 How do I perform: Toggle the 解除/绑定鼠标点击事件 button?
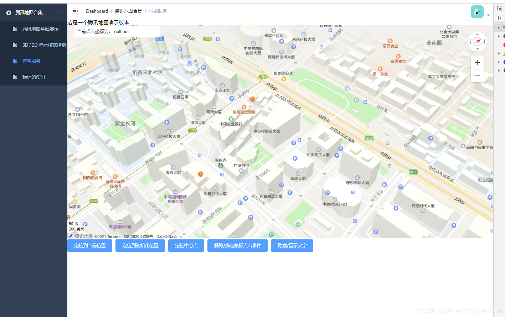237,246
